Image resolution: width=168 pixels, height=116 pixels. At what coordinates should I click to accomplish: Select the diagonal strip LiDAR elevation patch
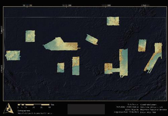(x=153, y=58)
